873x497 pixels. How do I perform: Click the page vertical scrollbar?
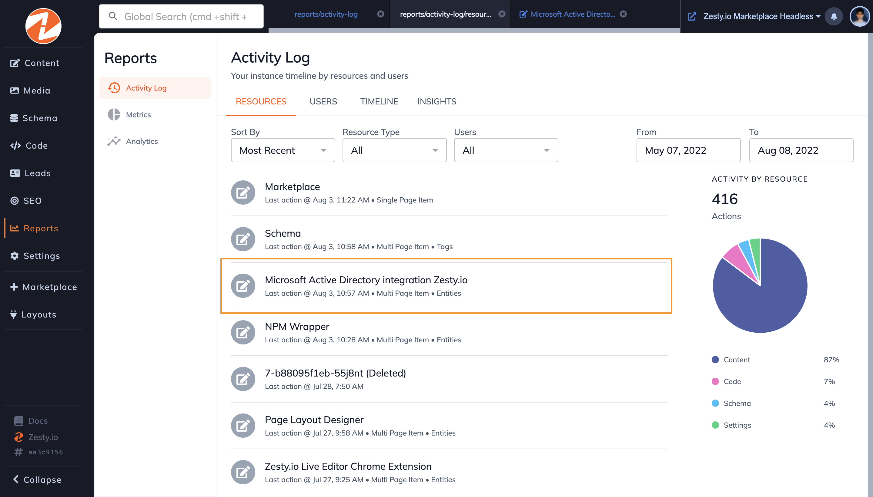pyautogui.click(x=870, y=265)
